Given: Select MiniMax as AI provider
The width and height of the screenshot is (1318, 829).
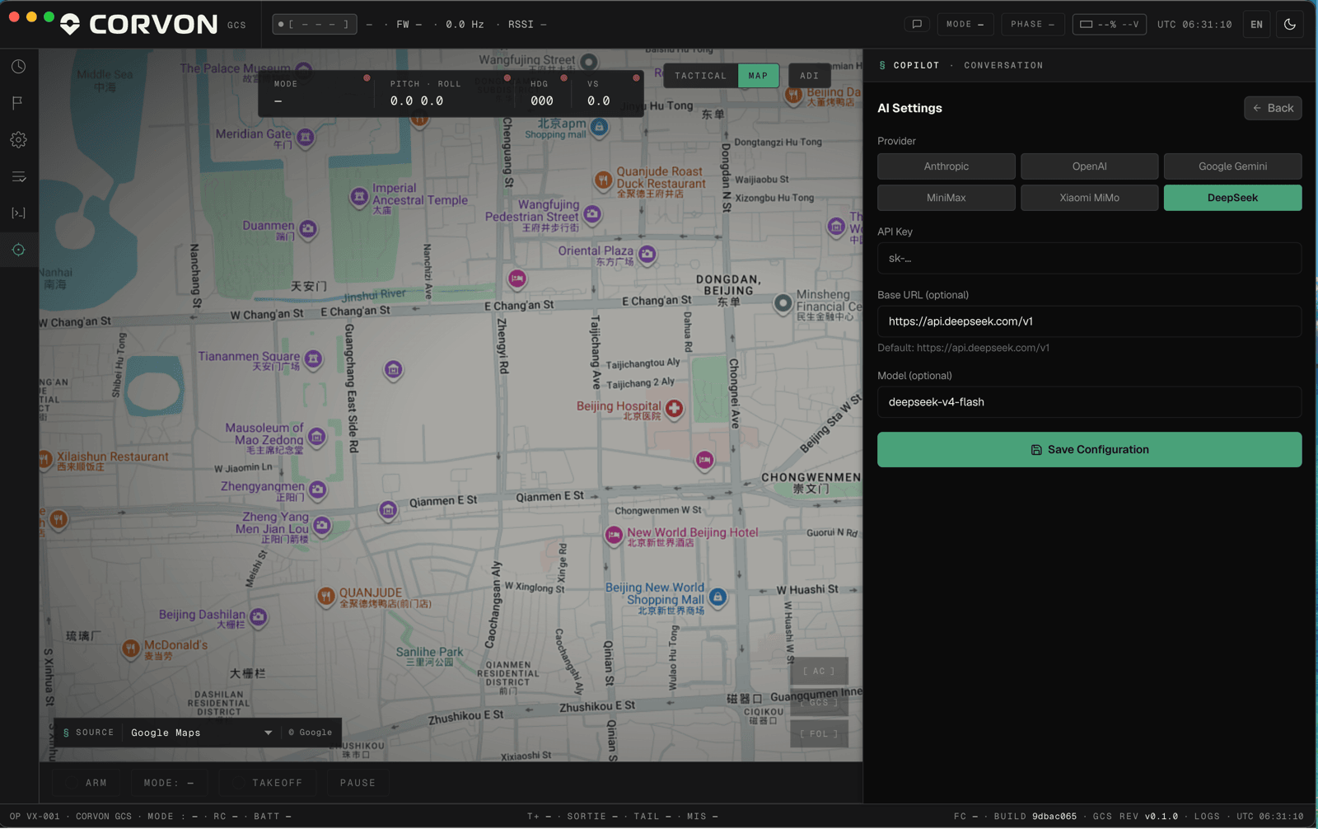Looking at the screenshot, I should click(x=946, y=198).
